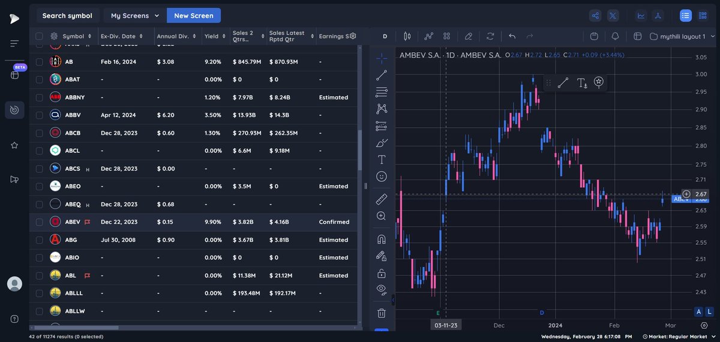Toggle stay in drawing mode
The height and width of the screenshot is (342, 720).
(382, 256)
